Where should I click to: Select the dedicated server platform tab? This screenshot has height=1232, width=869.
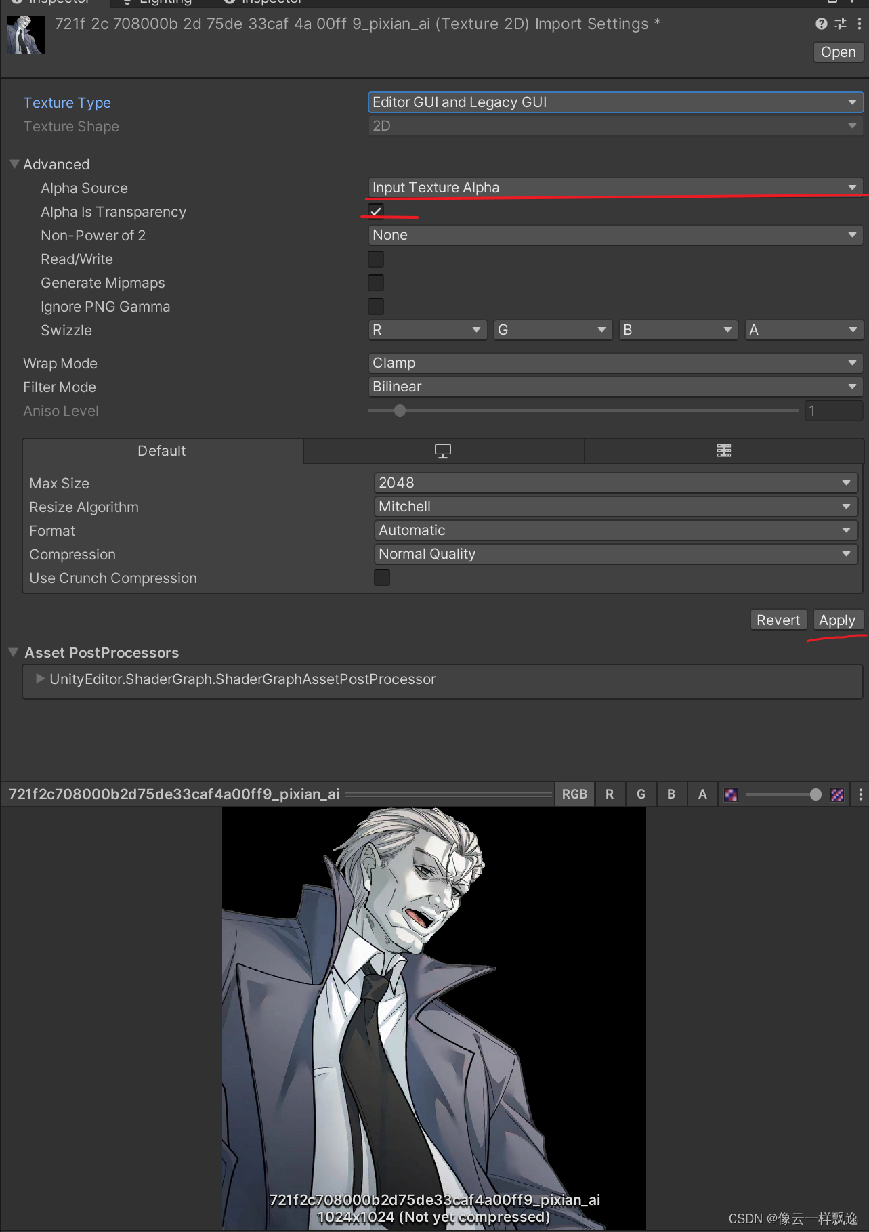[x=724, y=451]
